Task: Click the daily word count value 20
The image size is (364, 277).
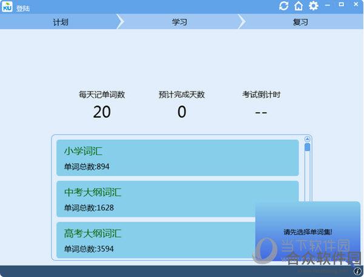Action: [x=102, y=112]
